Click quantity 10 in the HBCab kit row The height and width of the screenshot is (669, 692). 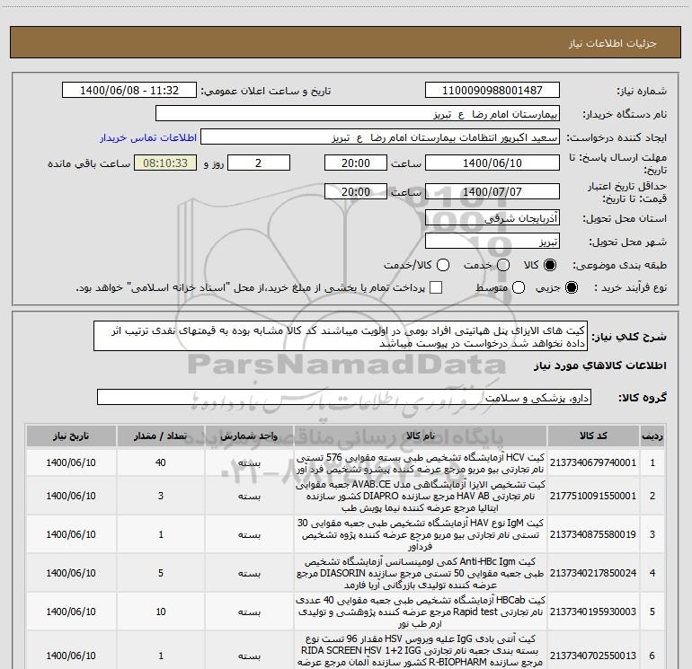click(x=161, y=612)
